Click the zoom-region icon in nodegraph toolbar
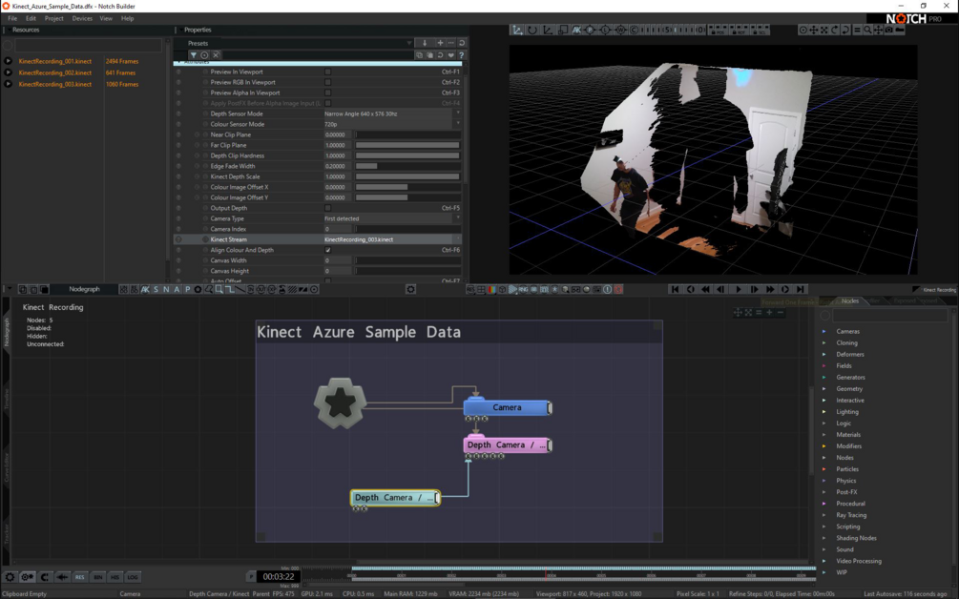959x599 pixels. pos(219,289)
